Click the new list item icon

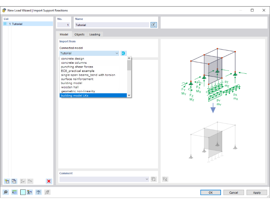(7, 181)
